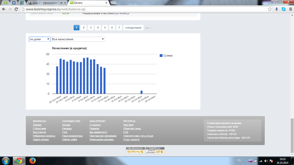Open the Правила link
The image size is (294, 165).
click(x=94, y=129)
